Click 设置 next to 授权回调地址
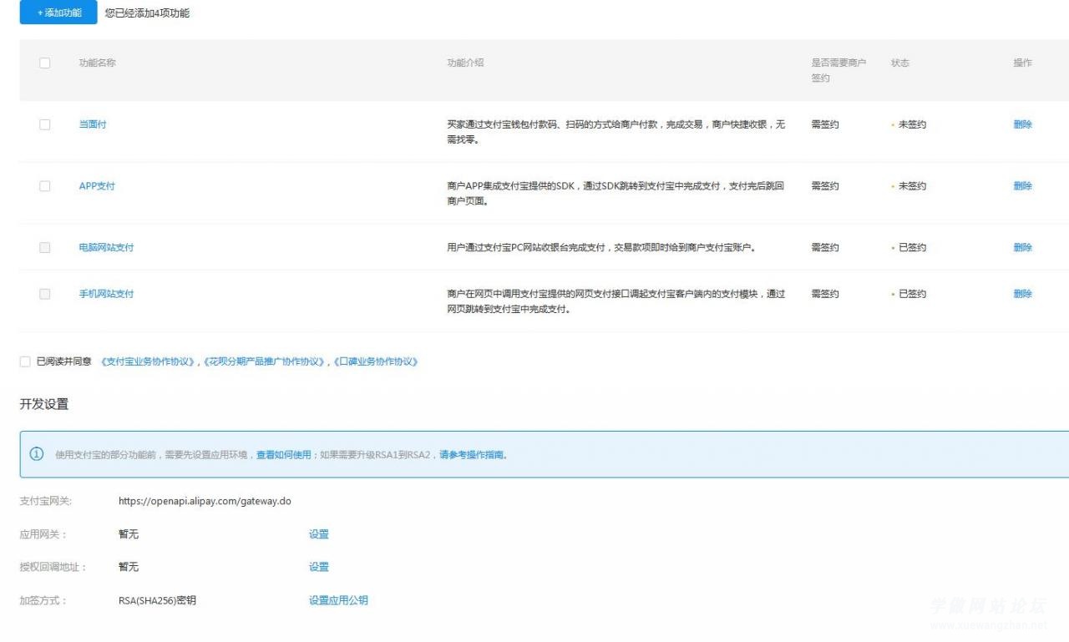The height and width of the screenshot is (642, 1069). (x=319, y=566)
